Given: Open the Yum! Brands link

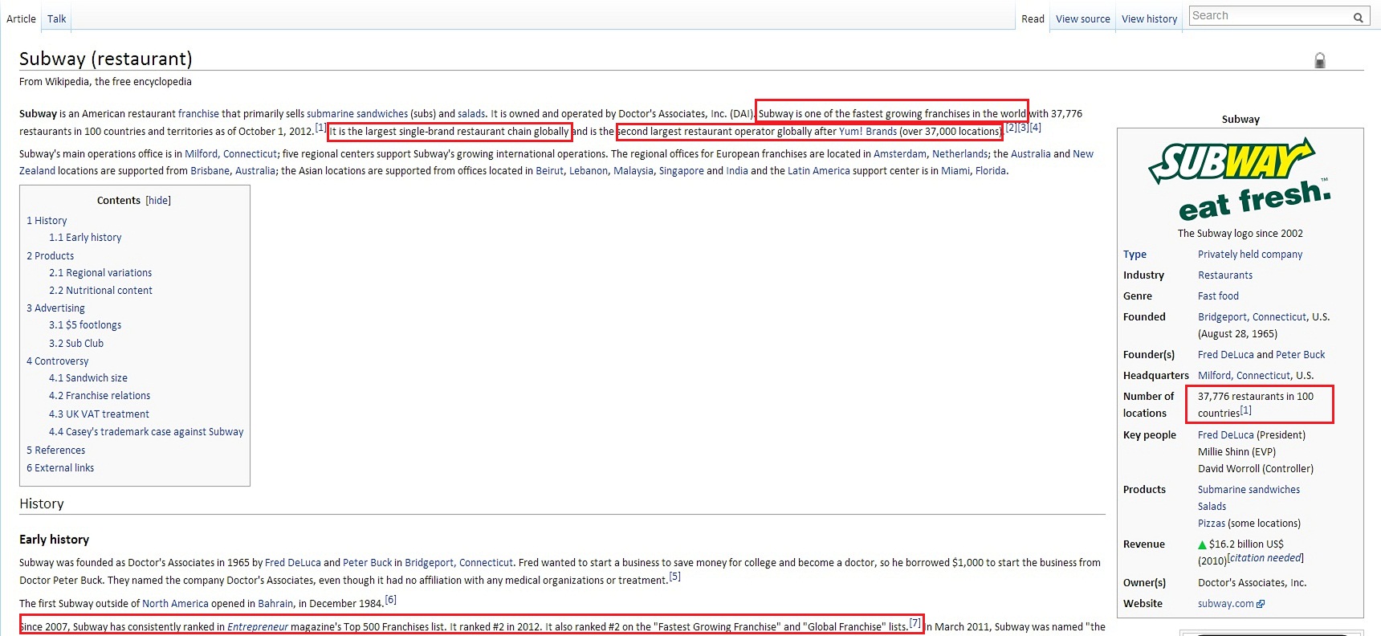Looking at the screenshot, I should pos(868,132).
